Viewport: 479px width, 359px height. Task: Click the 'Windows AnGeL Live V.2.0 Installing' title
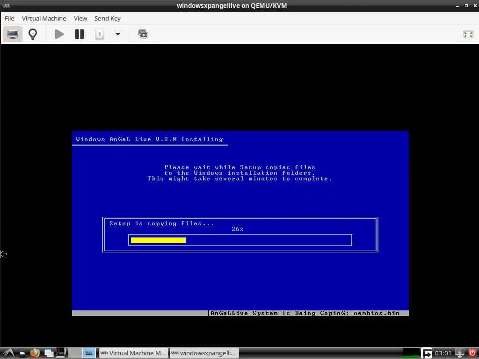[x=149, y=139]
